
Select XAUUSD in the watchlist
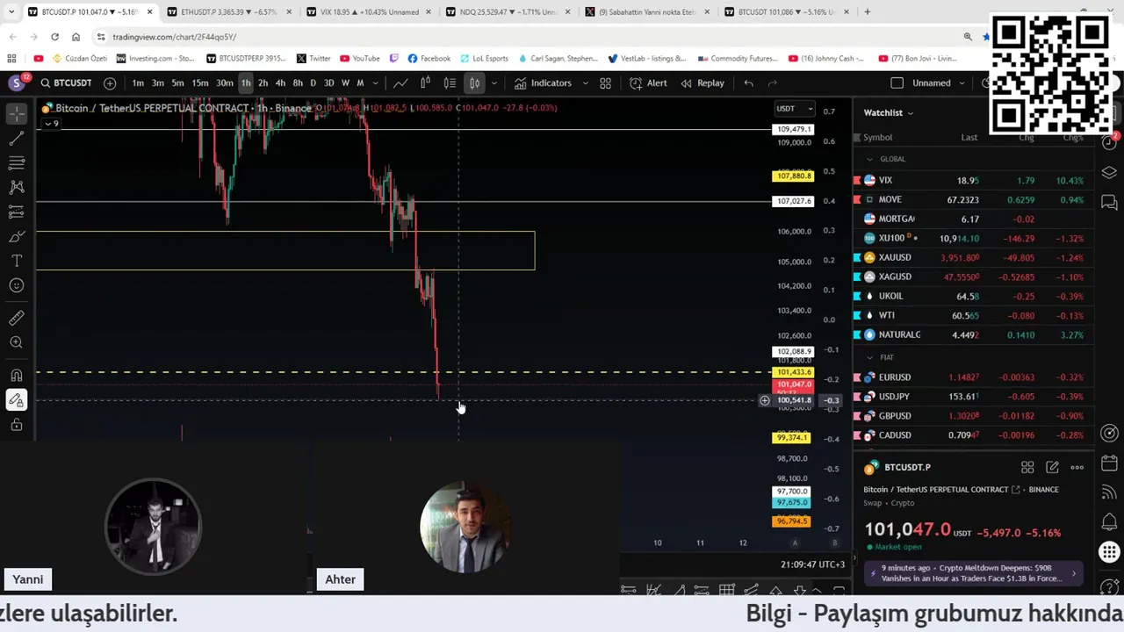pyautogui.click(x=973, y=257)
